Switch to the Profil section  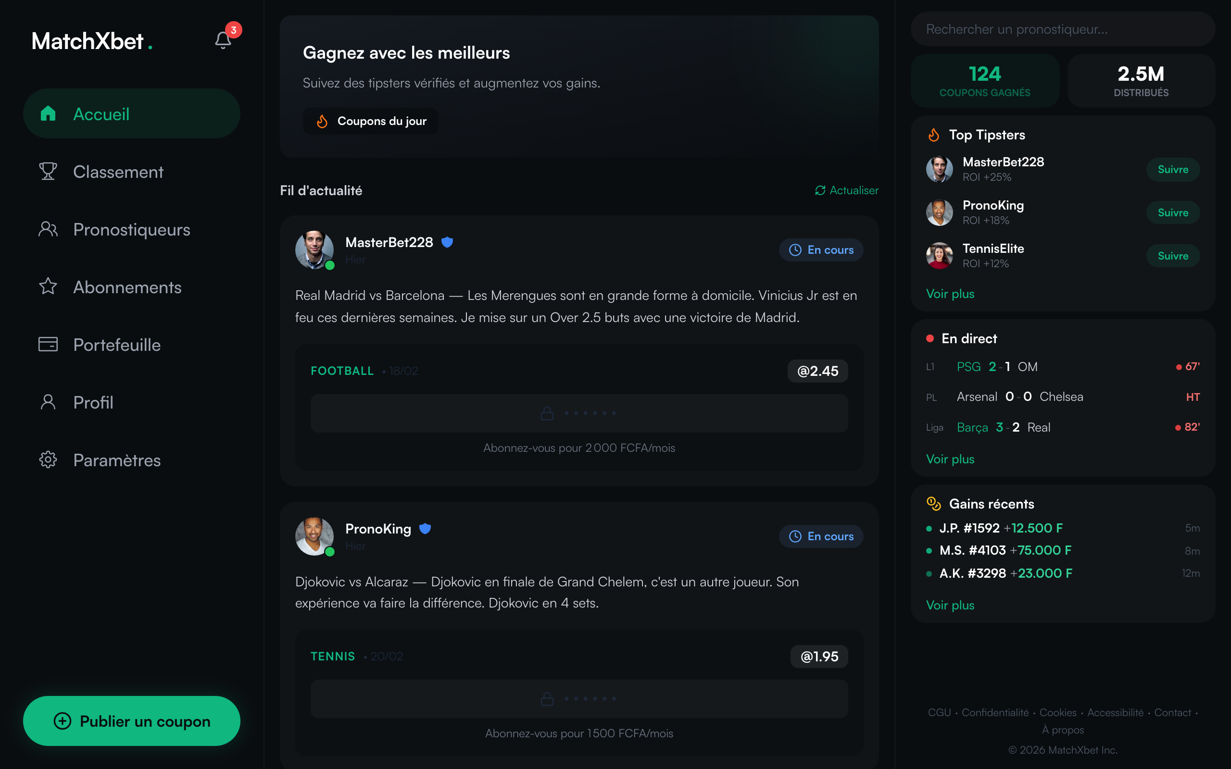[48, 402]
